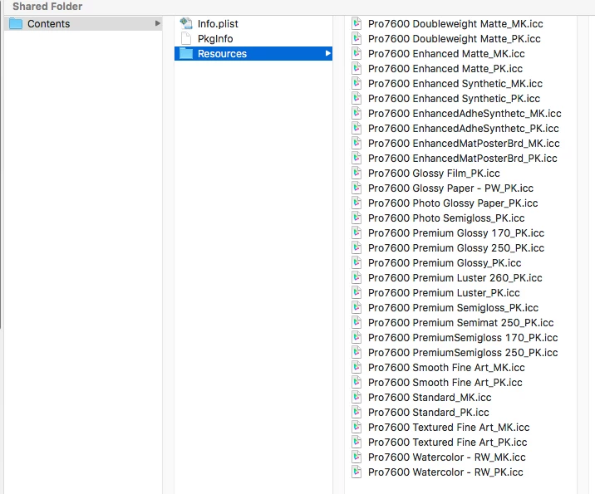
Task: Select the Resources folder label
Action: [x=222, y=53]
